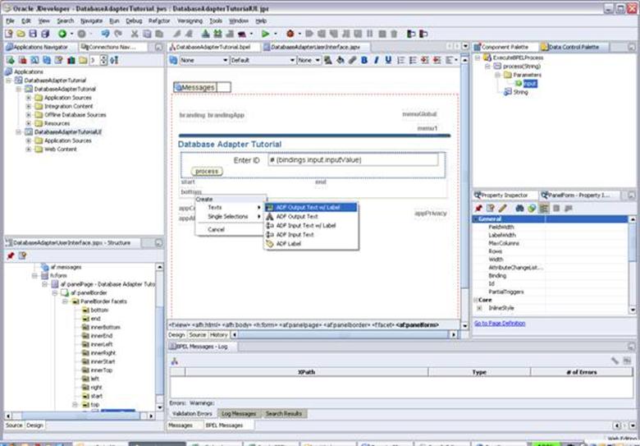Expand the Web Content folder
Viewport: 640px width, 446px height.
[29, 149]
